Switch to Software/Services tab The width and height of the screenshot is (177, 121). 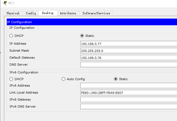pos(96,13)
